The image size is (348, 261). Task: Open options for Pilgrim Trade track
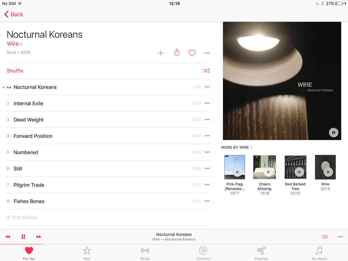point(207,185)
